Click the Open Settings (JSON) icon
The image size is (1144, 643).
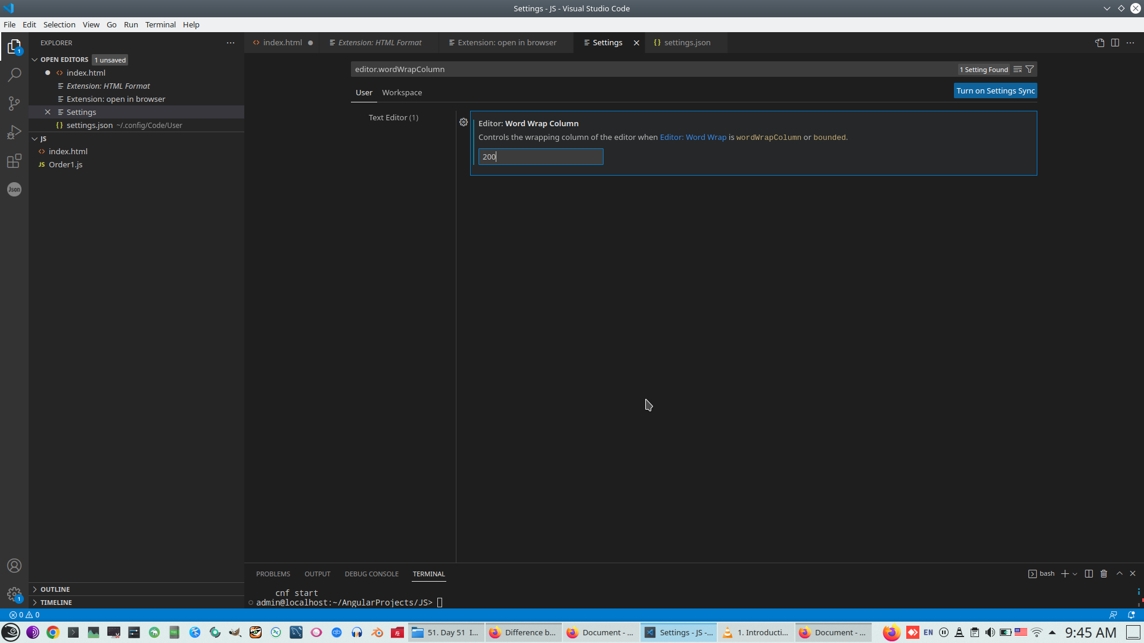(x=1099, y=43)
